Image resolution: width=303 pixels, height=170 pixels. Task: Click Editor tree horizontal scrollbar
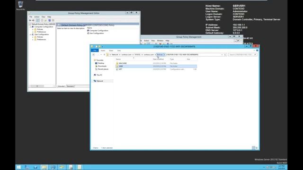click(42, 86)
